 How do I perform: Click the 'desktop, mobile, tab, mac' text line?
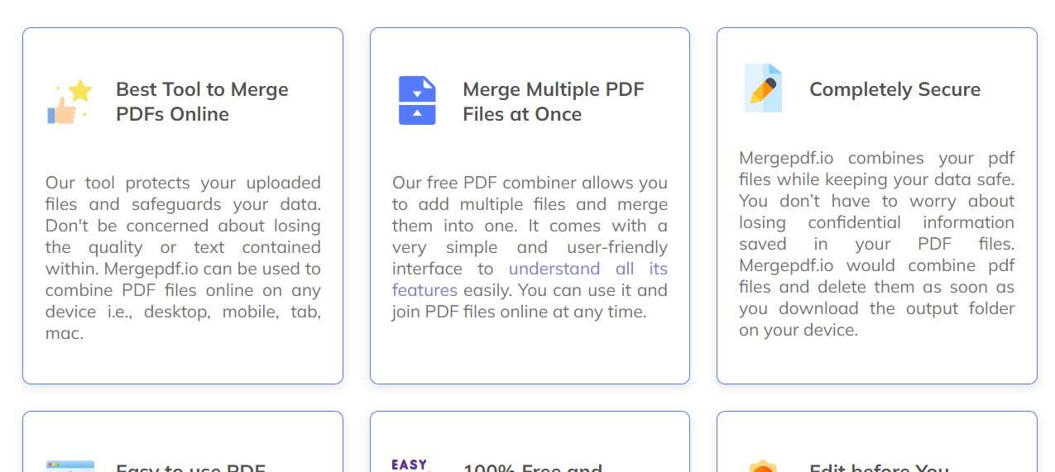pyautogui.click(x=183, y=322)
